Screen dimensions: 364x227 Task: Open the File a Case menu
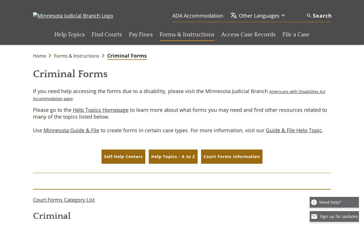pyautogui.click(x=296, y=34)
